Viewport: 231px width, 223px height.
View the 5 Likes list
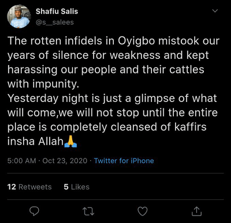[x=77, y=187]
